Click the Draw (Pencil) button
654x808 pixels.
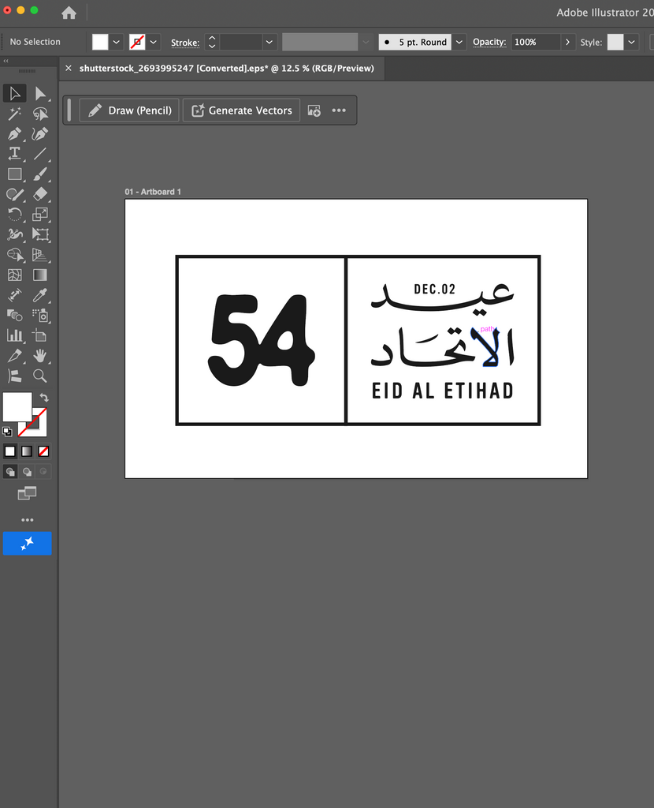(x=130, y=110)
